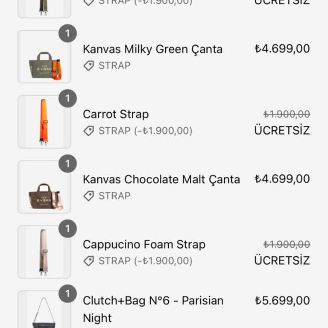The height and width of the screenshot is (328, 328).
Task: Click the ÜCRETSİZ label beside Carrot Strap
Action: pyautogui.click(x=282, y=130)
